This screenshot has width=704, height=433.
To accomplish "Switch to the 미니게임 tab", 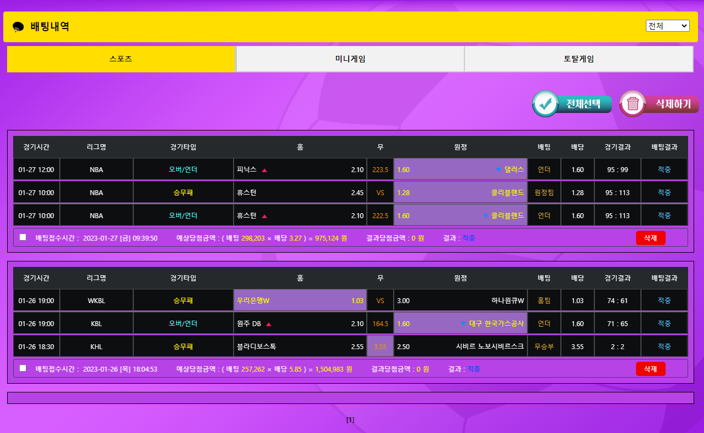I will coord(350,59).
